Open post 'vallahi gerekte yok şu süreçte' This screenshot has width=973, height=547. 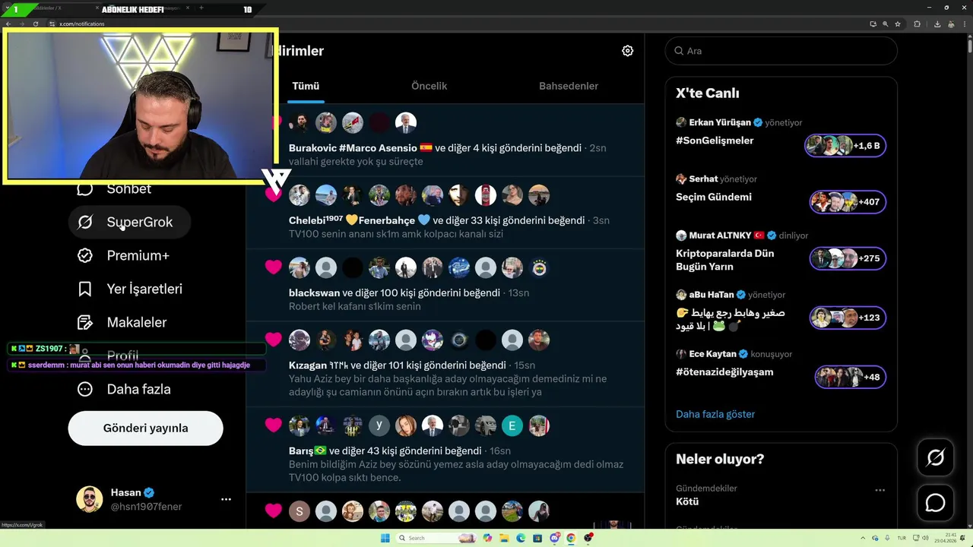pyautogui.click(x=356, y=162)
